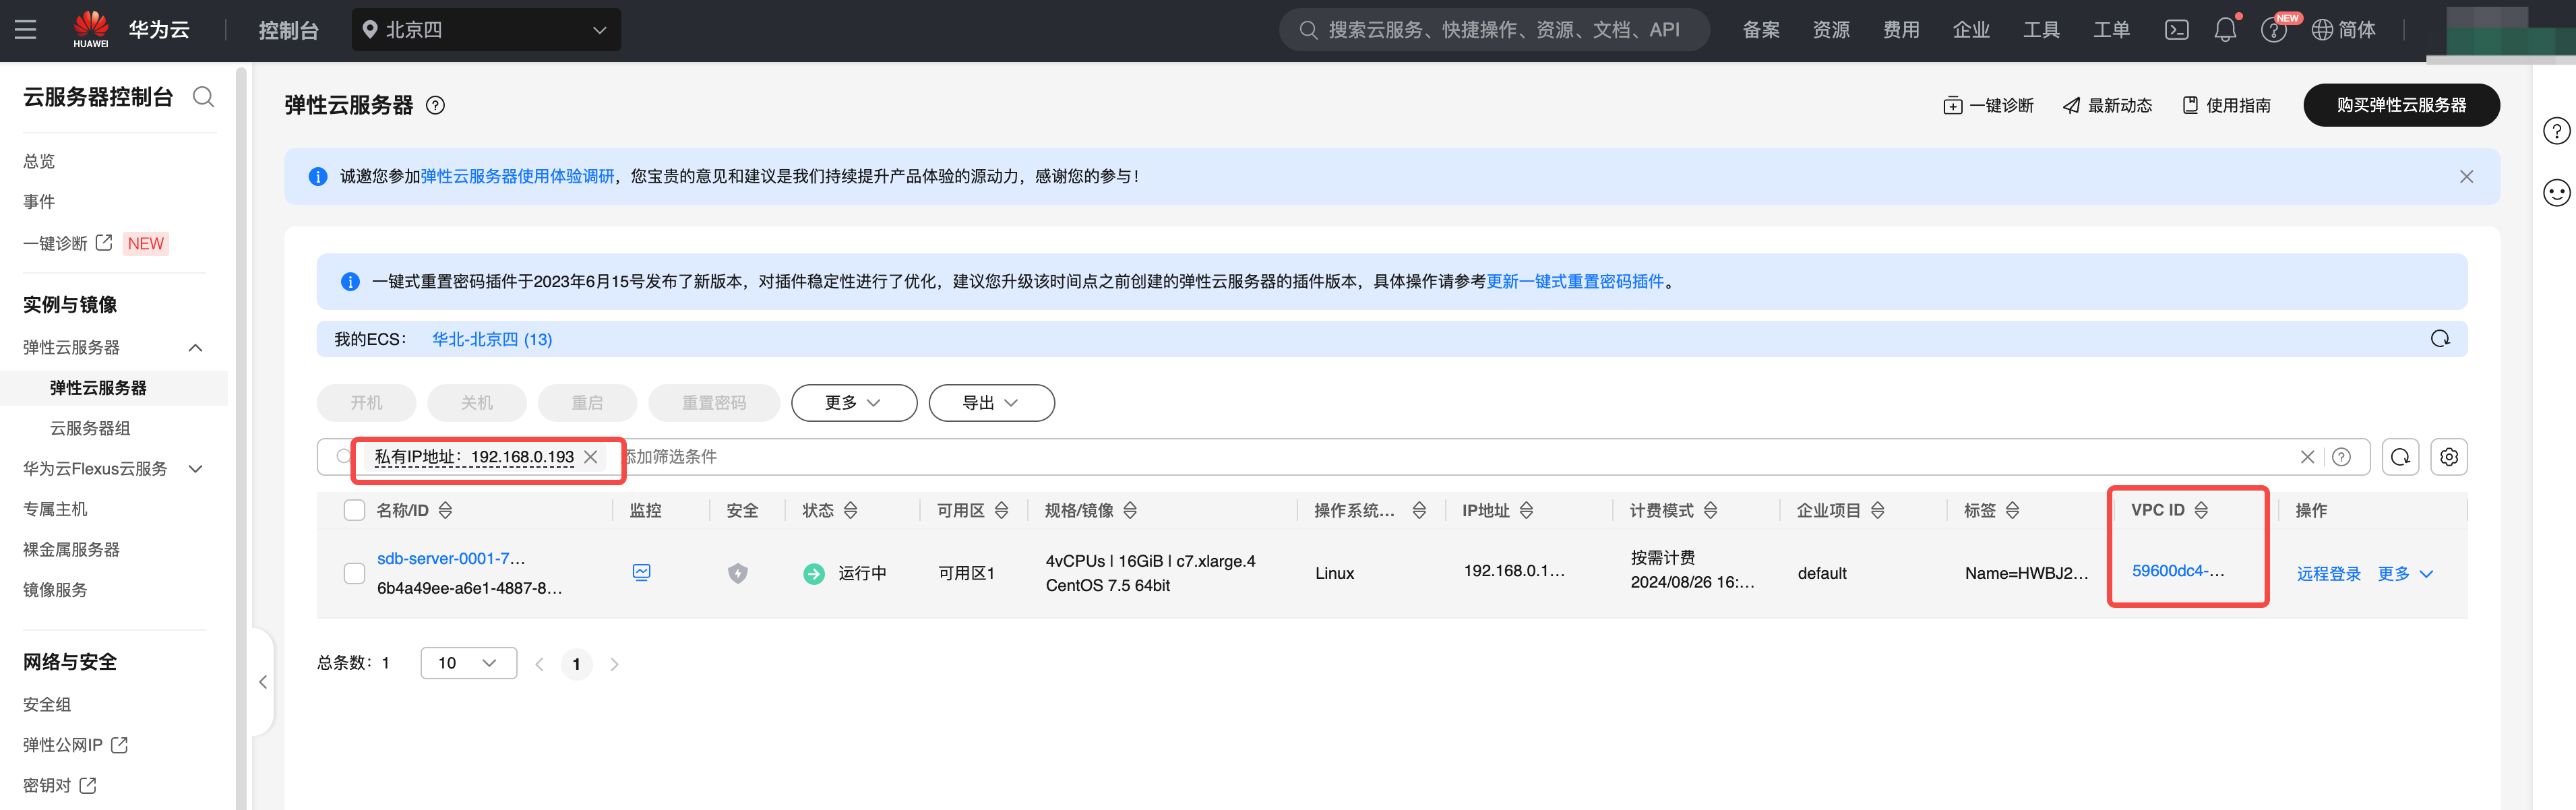Collapse the left sidebar with the arrow handle
This screenshot has height=810, width=2576.
263,682
